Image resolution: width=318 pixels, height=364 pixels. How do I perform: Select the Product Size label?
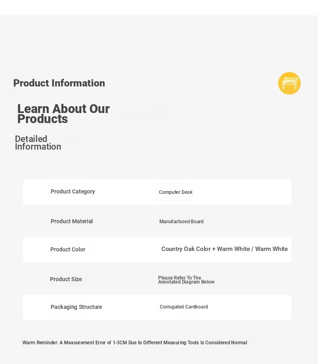click(66, 279)
